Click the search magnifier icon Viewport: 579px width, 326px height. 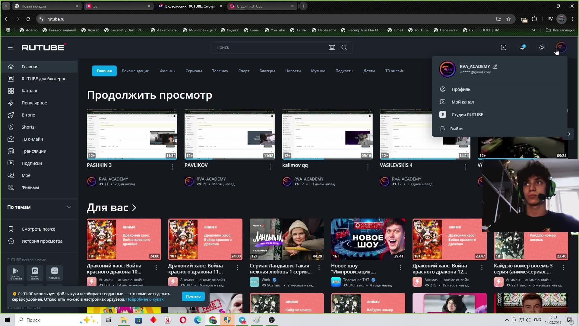pos(344,47)
